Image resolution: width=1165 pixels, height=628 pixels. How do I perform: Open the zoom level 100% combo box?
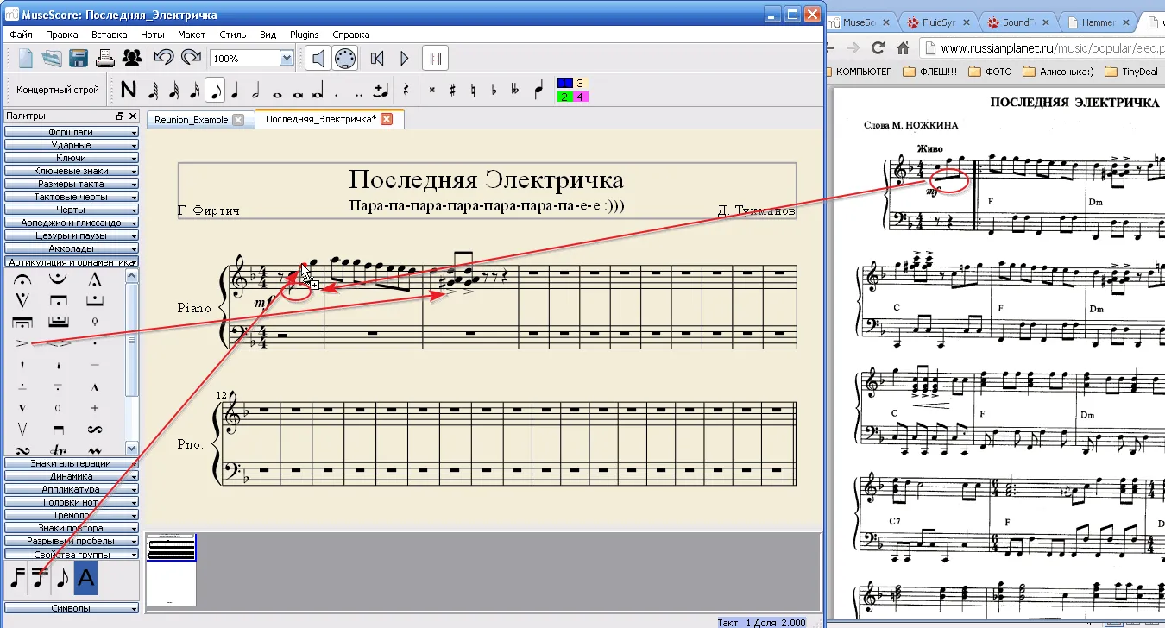[251, 59]
